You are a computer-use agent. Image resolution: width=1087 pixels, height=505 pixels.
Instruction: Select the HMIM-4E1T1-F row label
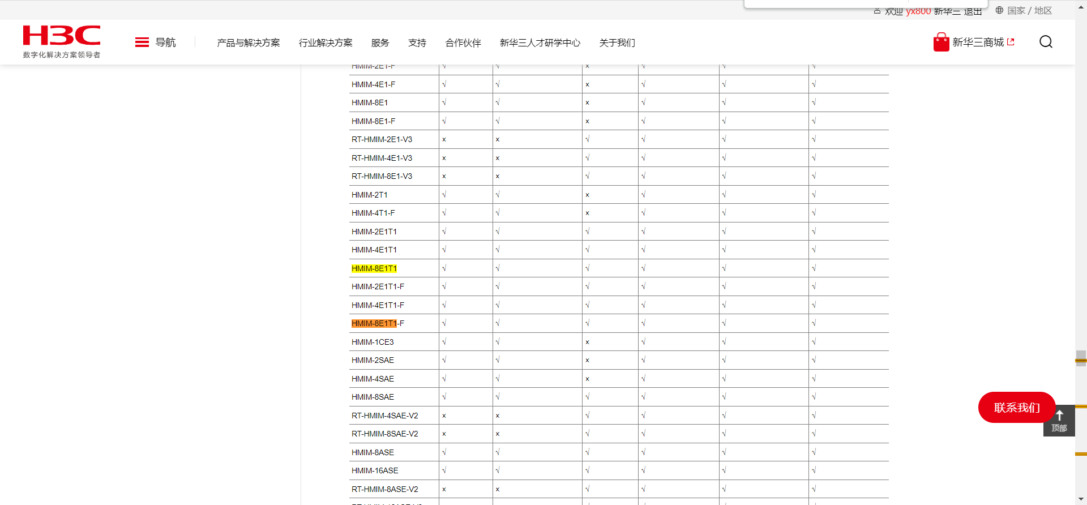point(378,305)
